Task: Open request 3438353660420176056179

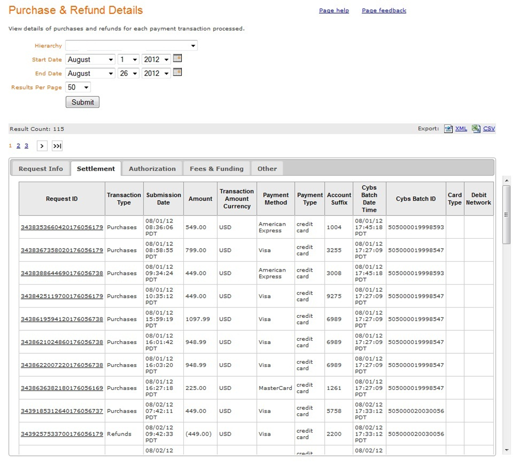Action: coord(62,227)
